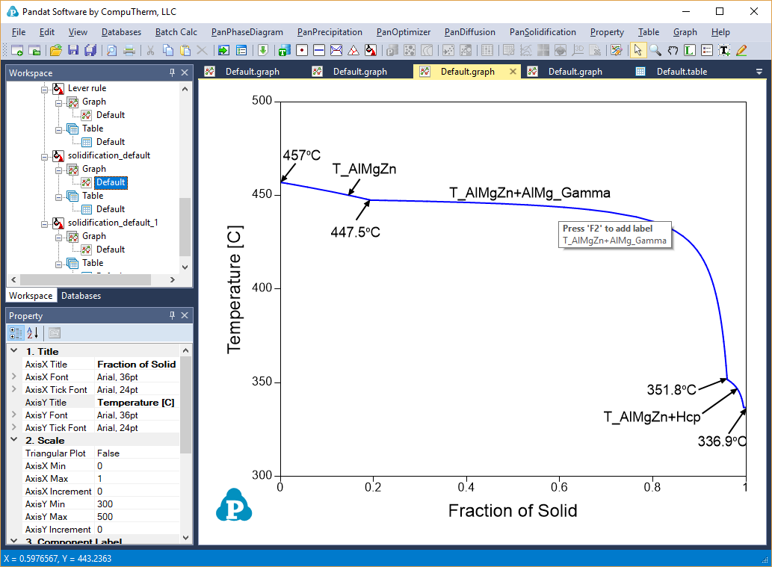
Task: Click the Print icon in toolbar
Action: [129, 50]
